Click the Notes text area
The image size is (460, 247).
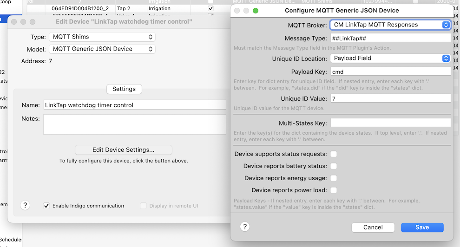point(135,124)
